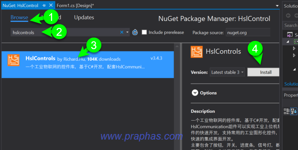The height and width of the screenshot is (150, 298).
Task: Pin the NuGet: HslControl tab
Action: click(44, 6)
